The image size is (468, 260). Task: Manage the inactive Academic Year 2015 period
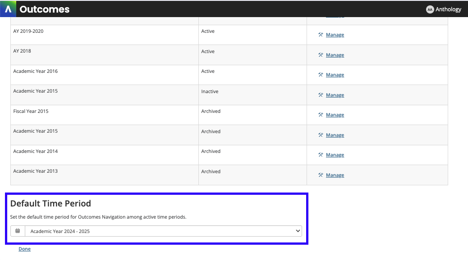point(335,95)
